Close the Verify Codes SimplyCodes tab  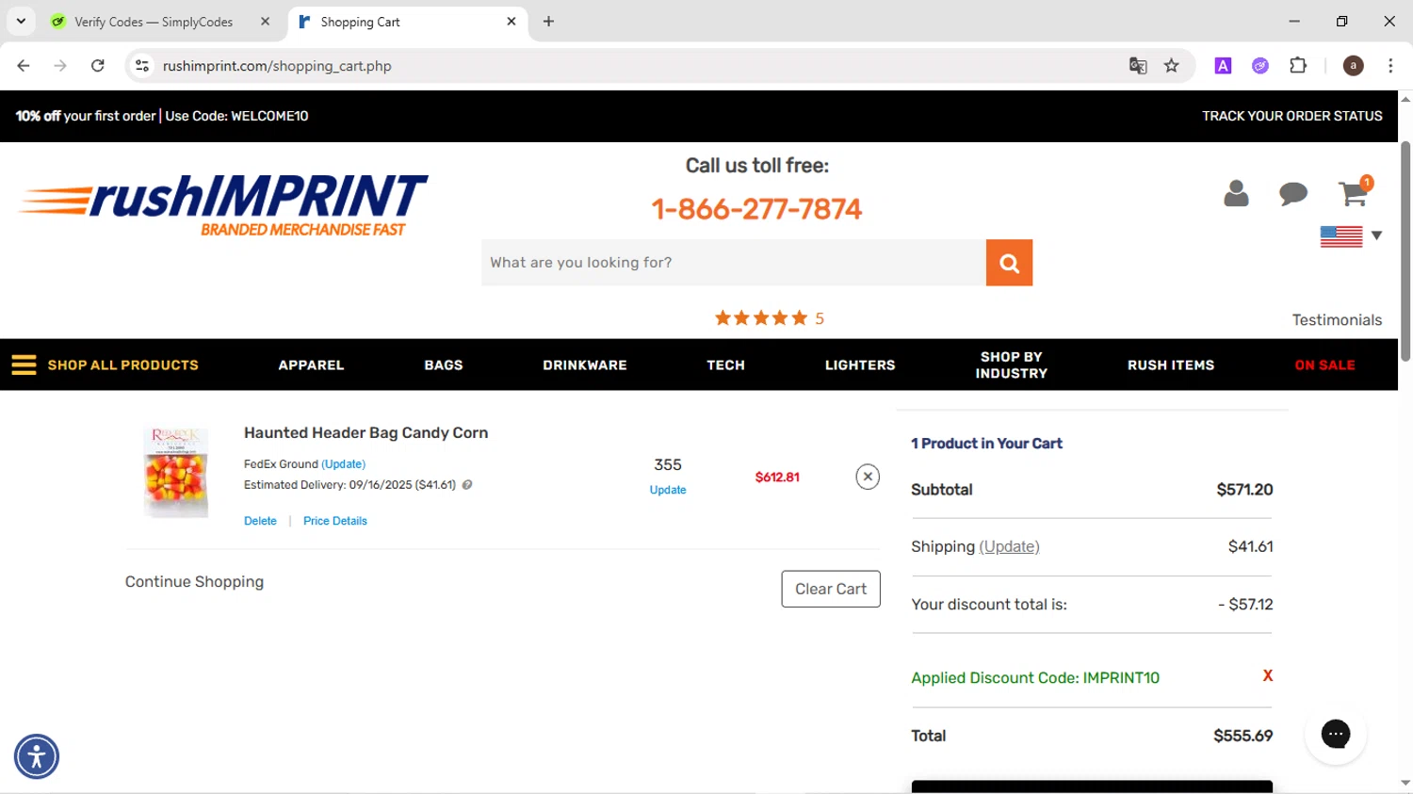pyautogui.click(x=265, y=21)
